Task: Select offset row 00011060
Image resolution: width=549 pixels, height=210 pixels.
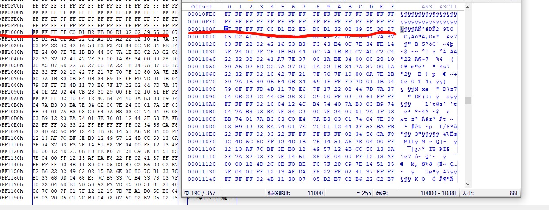Action: coord(202,74)
